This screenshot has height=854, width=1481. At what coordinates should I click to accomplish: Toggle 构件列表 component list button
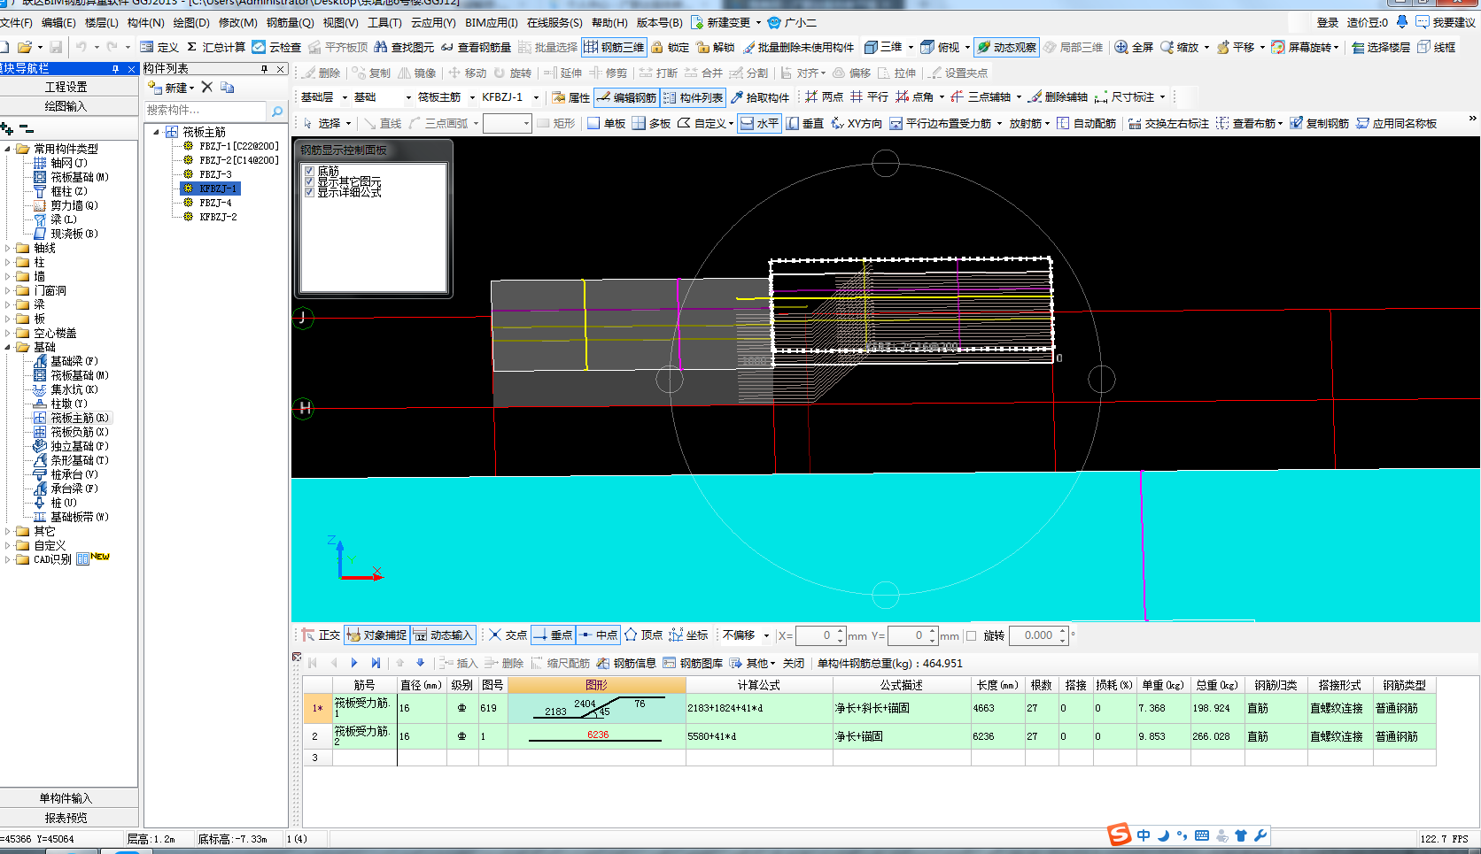coord(693,97)
